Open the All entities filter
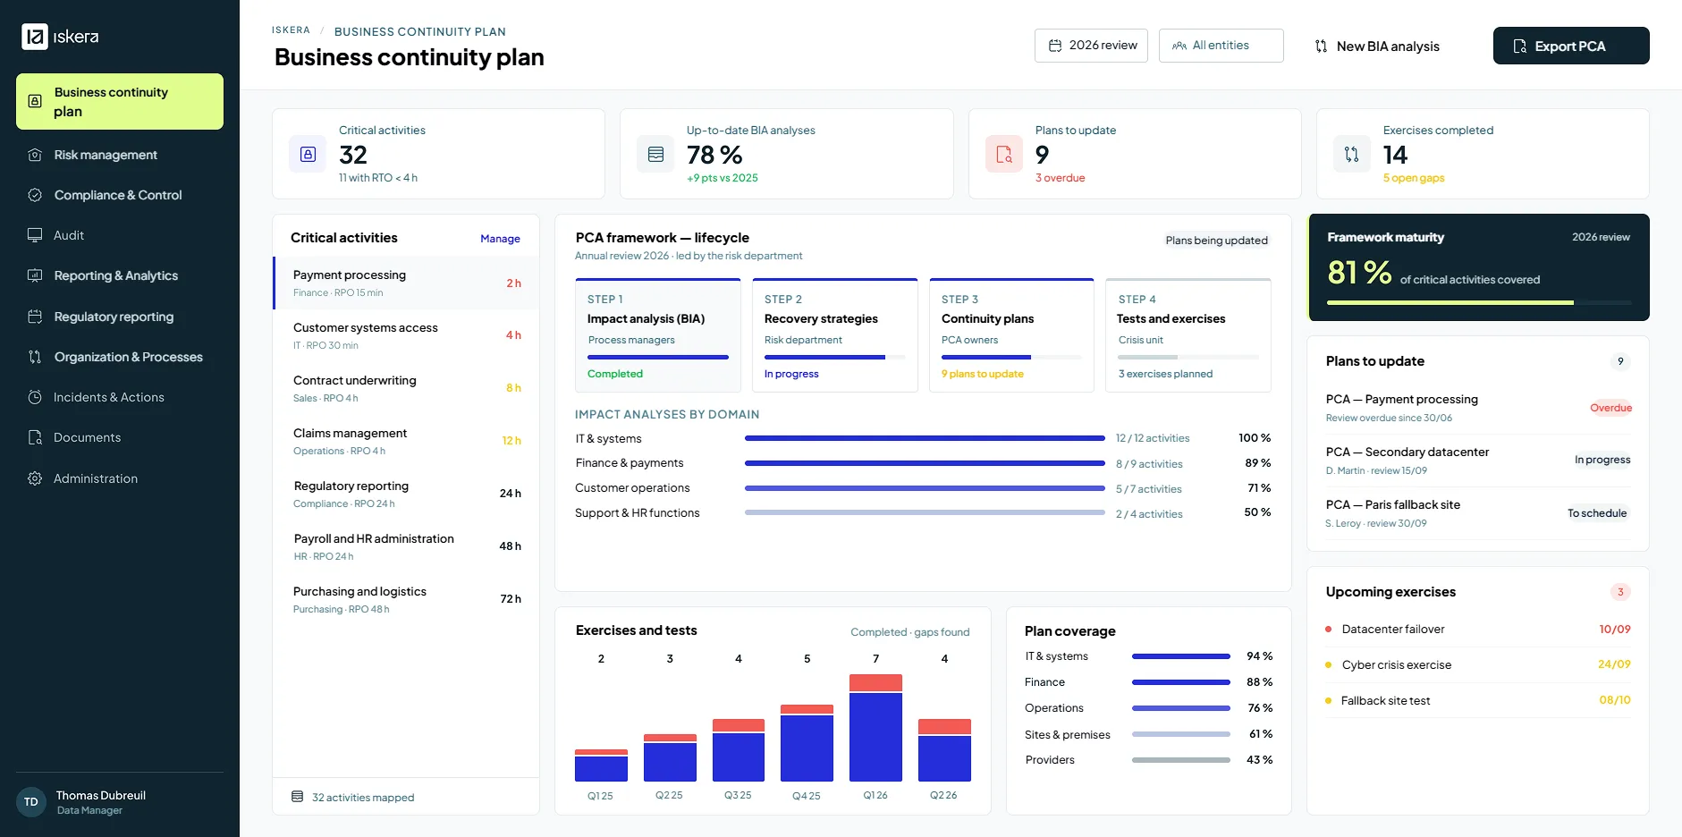 click(x=1221, y=46)
